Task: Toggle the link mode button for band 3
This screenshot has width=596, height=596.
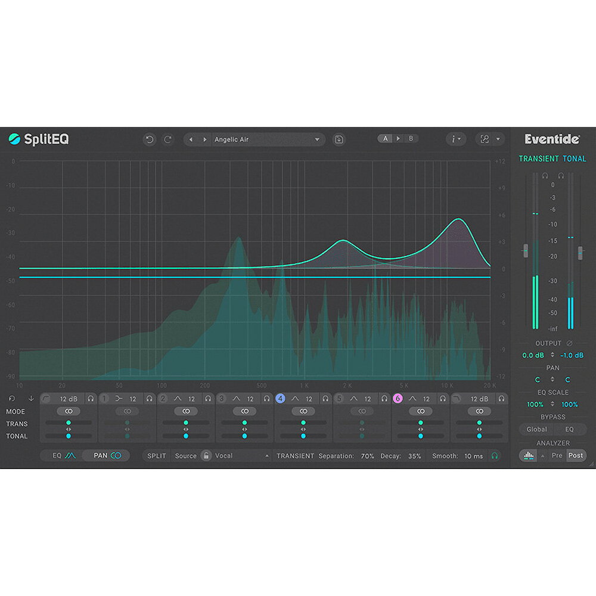Action: pos(244,411)
